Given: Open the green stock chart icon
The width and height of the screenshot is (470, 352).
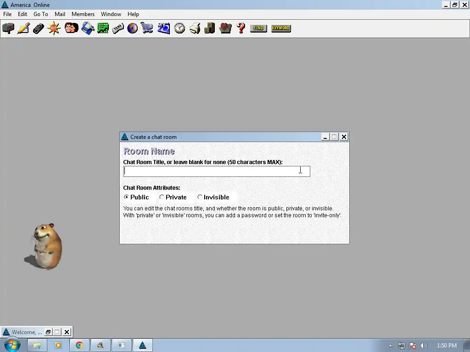Looking at the screenshot, I should [103, 28].
